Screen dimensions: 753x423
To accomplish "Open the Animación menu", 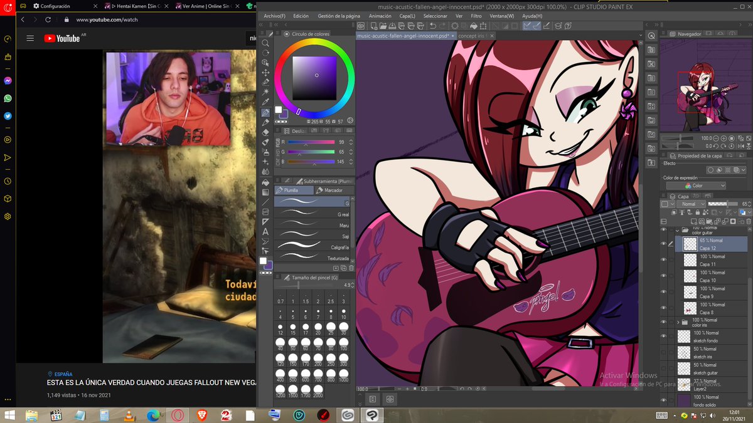I will pyautogui.click(x=380, y=16).
